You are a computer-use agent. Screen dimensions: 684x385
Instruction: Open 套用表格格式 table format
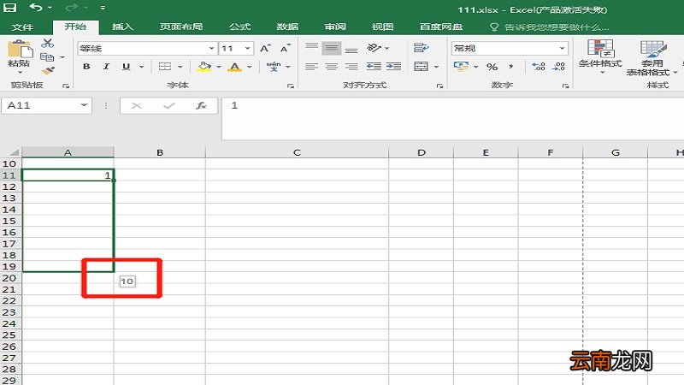pyautogui.click(x=652, y=57)
